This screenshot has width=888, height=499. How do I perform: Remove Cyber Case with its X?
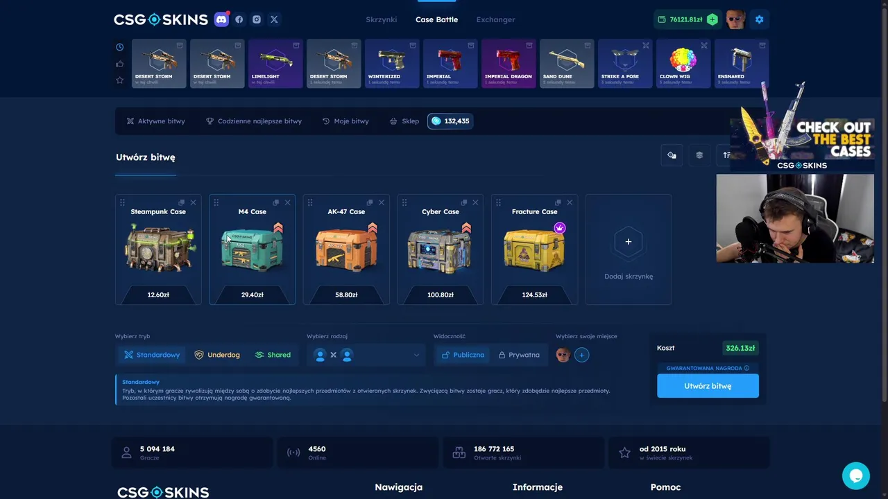click(475, 202)
